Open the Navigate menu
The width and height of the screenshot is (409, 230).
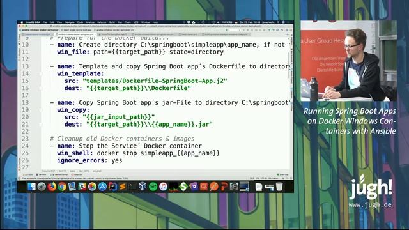[x=70, y=22]
